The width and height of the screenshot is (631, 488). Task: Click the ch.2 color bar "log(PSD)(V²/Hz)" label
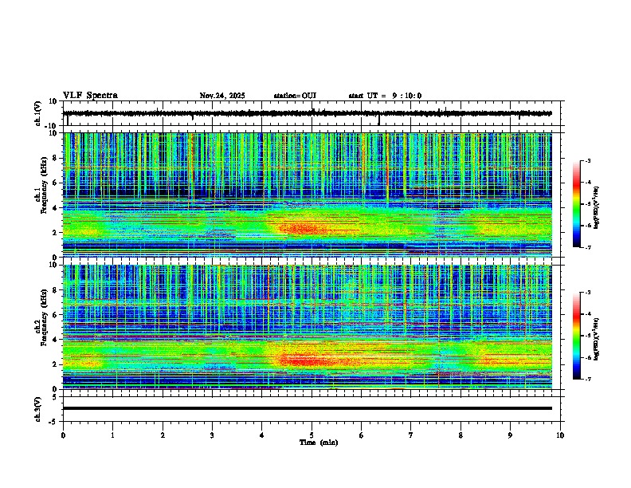(597, 339)
